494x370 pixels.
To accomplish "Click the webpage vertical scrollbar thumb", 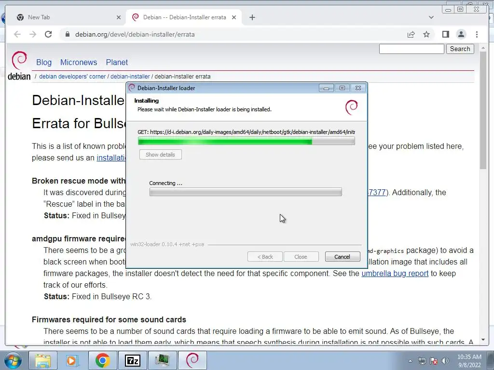I will (483, 110).
